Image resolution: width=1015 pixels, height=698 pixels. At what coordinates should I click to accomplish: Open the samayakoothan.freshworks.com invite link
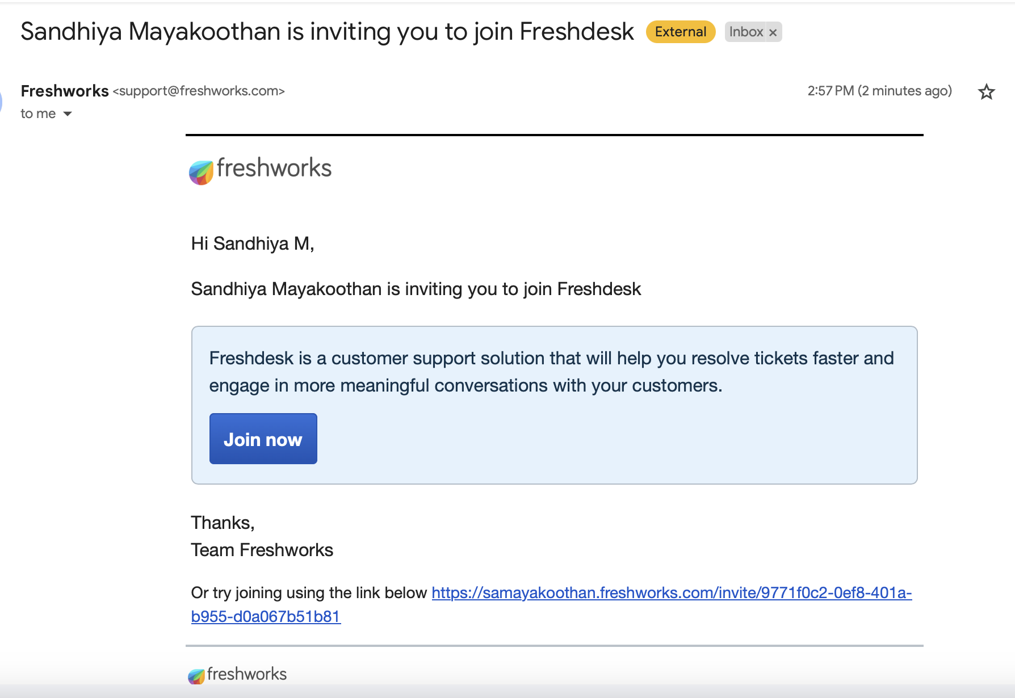(551, 604)
